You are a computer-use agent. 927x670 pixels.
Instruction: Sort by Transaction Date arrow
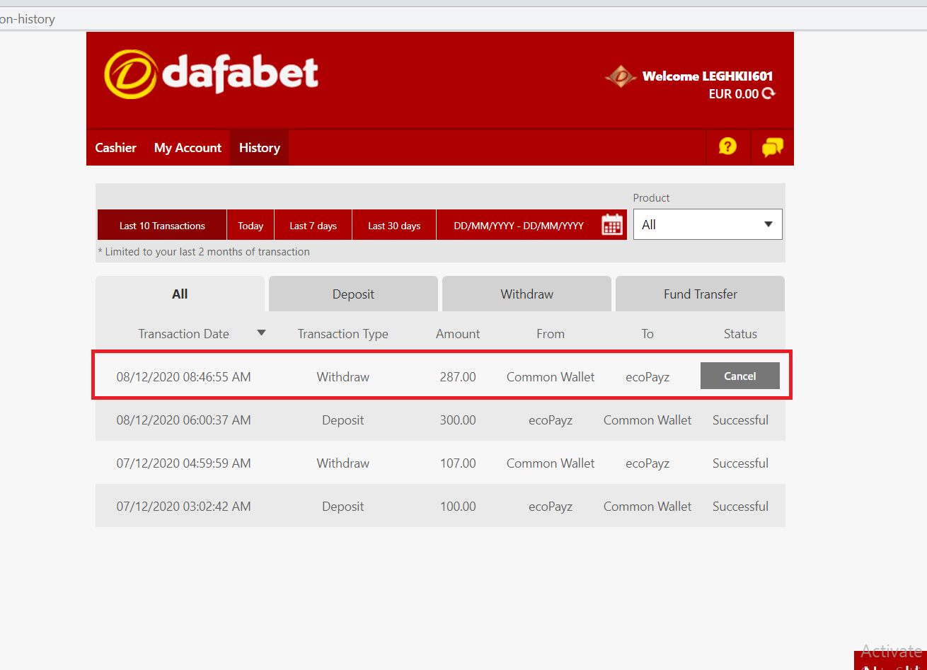click(x=261, y=333)
